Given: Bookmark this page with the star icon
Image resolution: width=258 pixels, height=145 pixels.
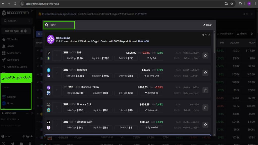Looking at the screenshot, I should pyautogui.click(x=232, y=4).
